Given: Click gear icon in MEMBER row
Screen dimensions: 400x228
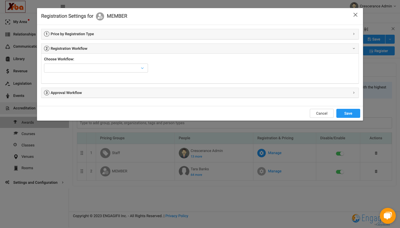Looking at the screenshot, I should [x=262, y=171].
